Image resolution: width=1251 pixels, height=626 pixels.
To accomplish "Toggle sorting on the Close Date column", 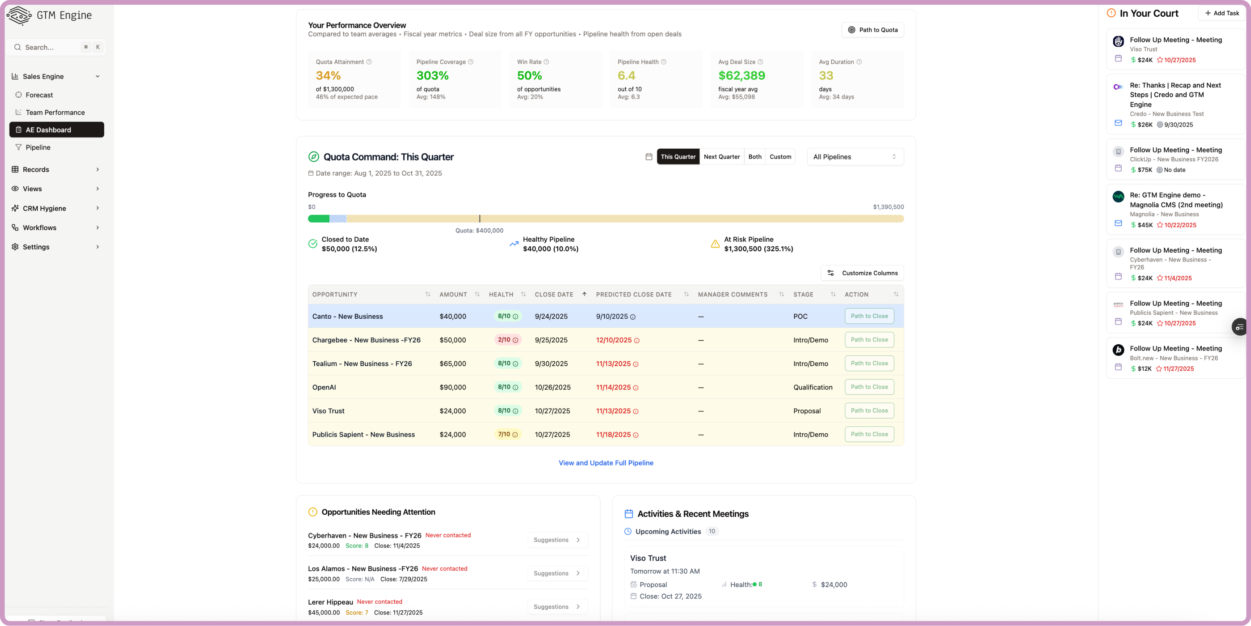I will [584, 294].
